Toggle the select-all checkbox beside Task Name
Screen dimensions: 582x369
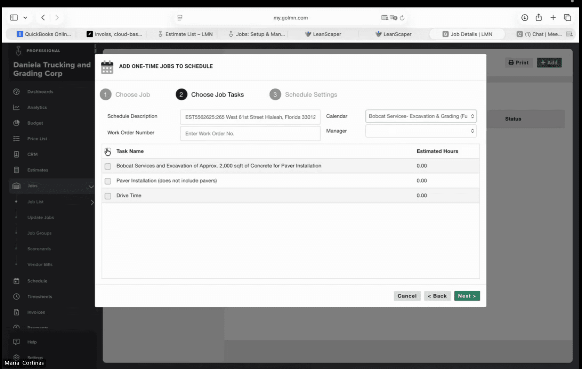click(108, 151)
